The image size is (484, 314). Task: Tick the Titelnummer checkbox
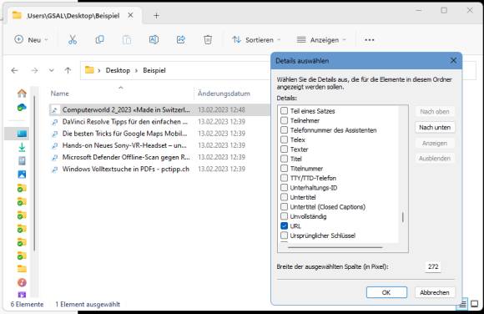coord(284,168)
